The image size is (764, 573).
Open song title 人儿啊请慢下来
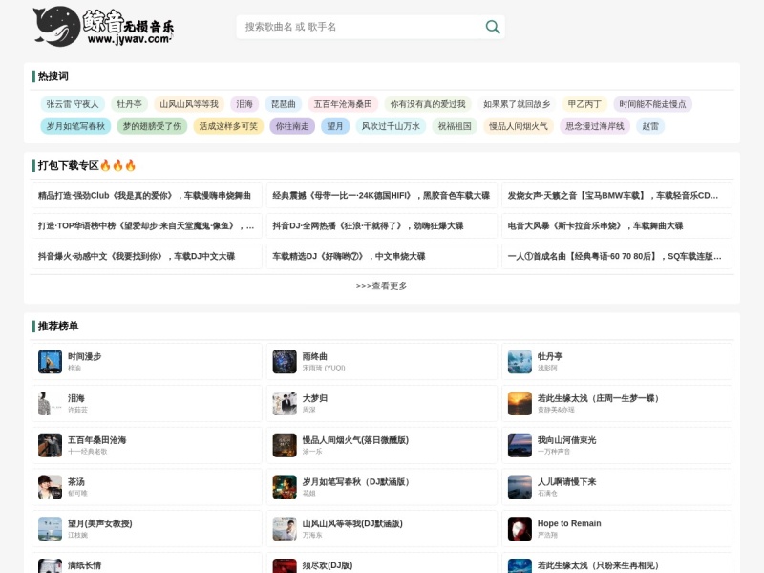566,482
